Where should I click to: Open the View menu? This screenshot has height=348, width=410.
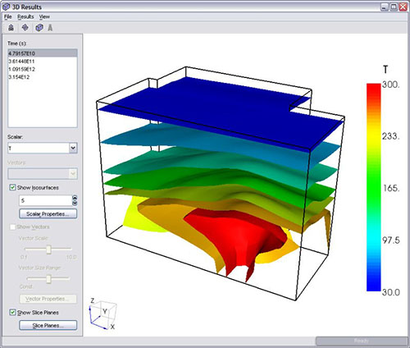[x=44, y=16]
